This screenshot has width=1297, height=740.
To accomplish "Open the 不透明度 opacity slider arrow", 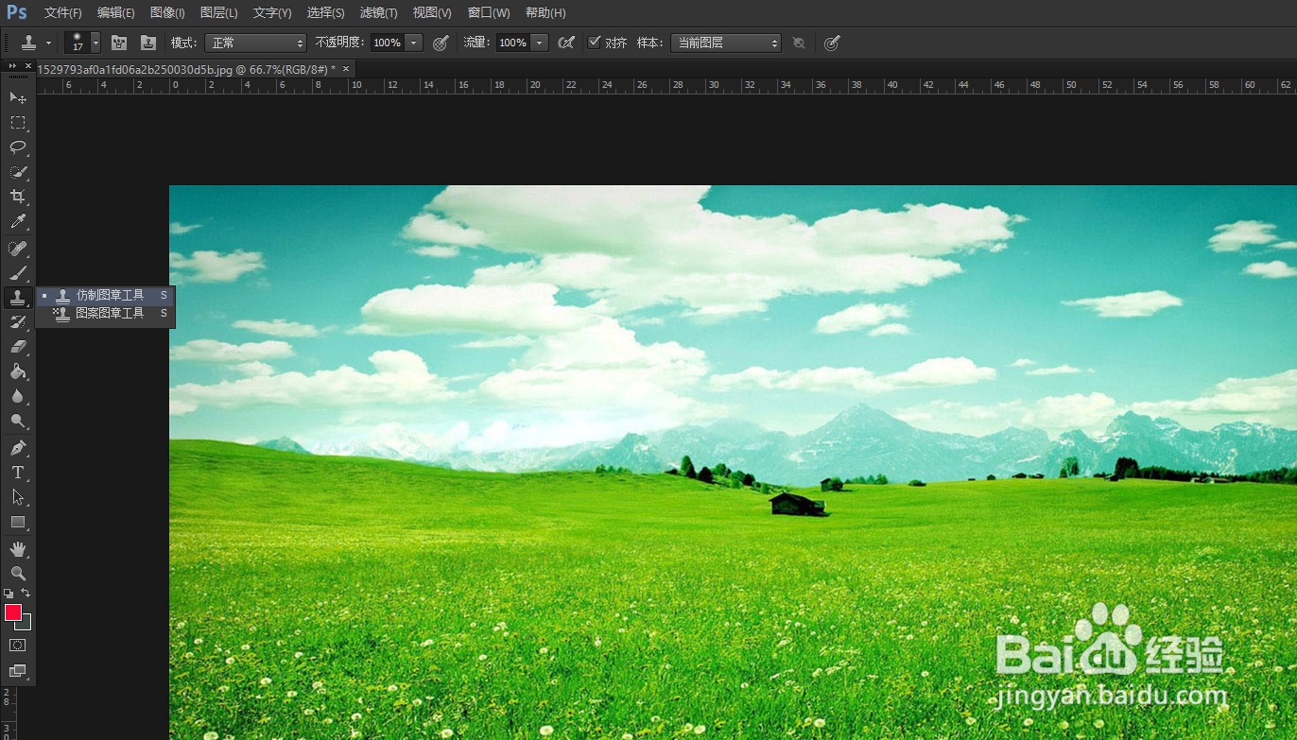I will (x=413, y=43).
